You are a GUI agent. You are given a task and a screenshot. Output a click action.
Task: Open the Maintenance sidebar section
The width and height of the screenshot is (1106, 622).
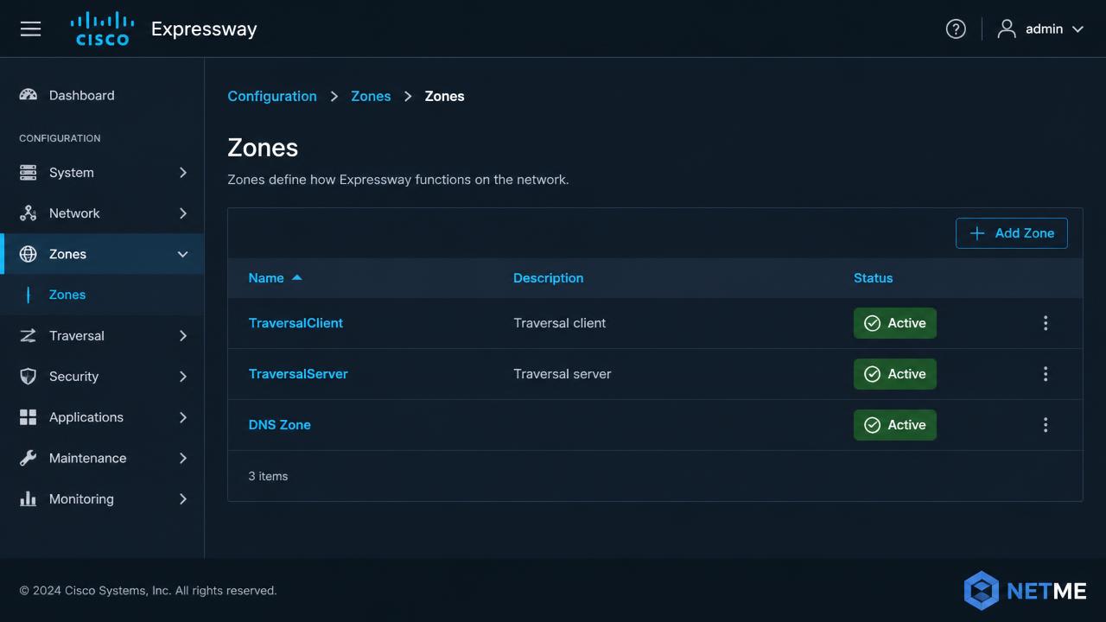tap(102, 458)
